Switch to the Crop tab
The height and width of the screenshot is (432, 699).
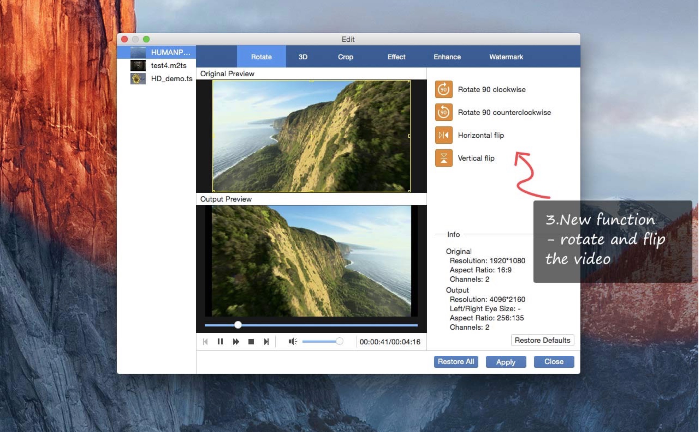tap(346, 57)
